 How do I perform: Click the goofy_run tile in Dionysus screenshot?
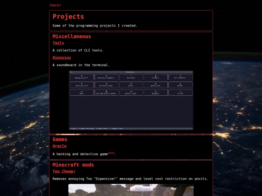(156, 85)
